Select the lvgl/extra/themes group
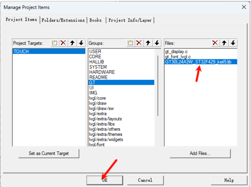This screenshot has height=187, width=251. 122,134
